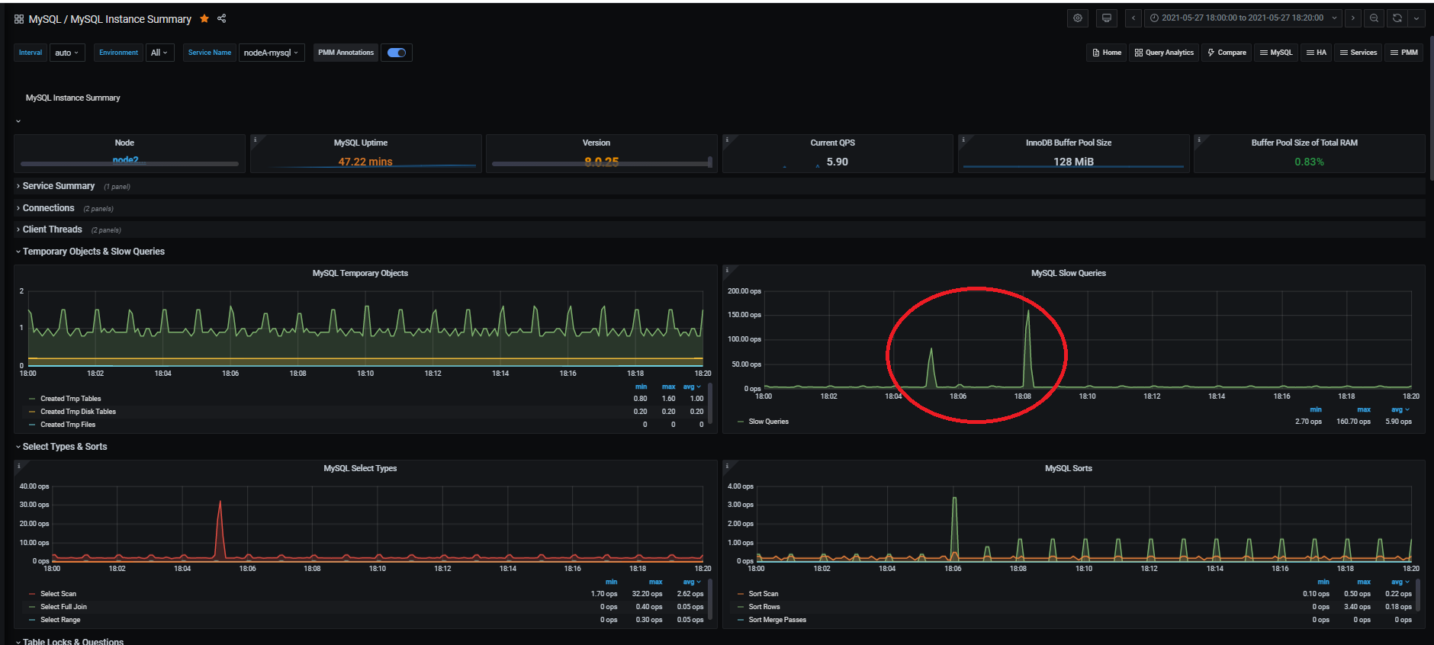Expand the Connections row
The height and width of the screenshot is (645, 1434).
click(x=48, y=208)
